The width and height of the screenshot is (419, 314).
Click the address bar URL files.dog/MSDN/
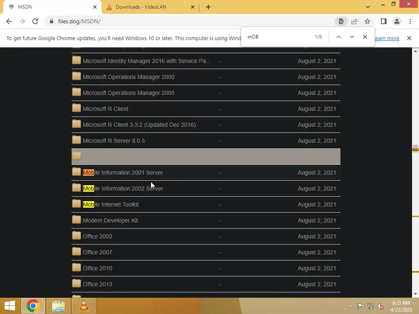coord(79,21)
